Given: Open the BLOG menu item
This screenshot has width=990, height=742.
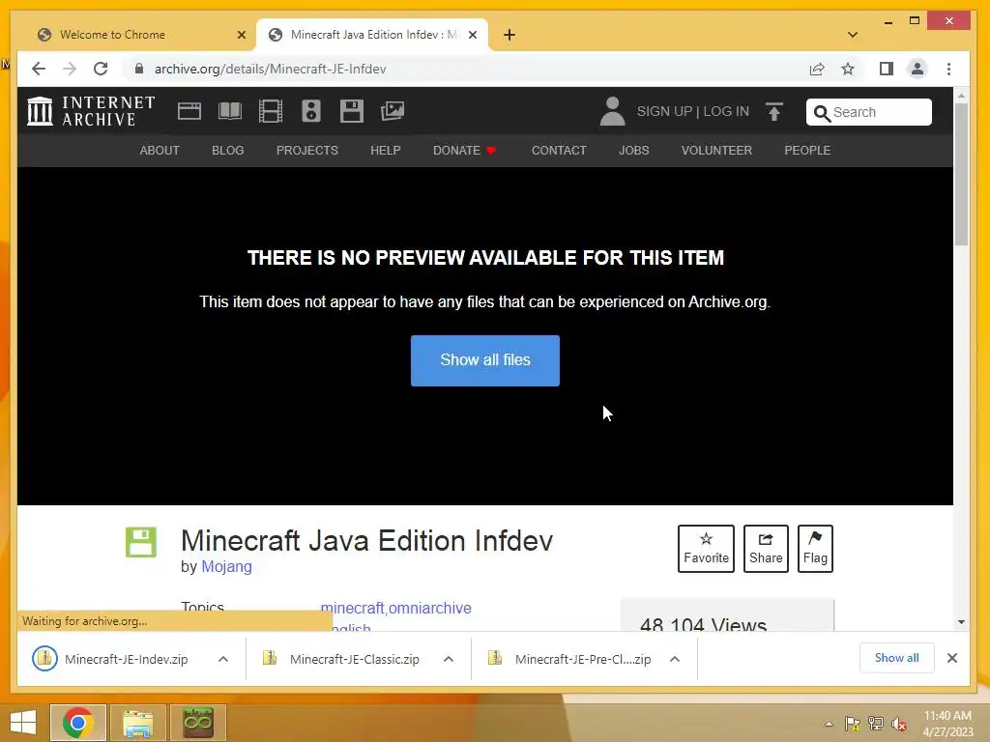Looking at the screenshot, I should pos(228,150).
